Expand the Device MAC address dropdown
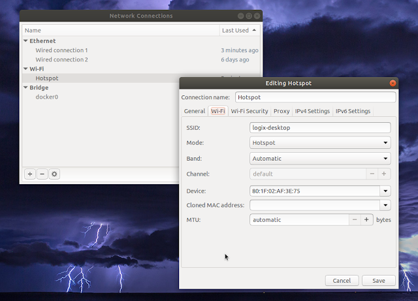 coord(385,191)
